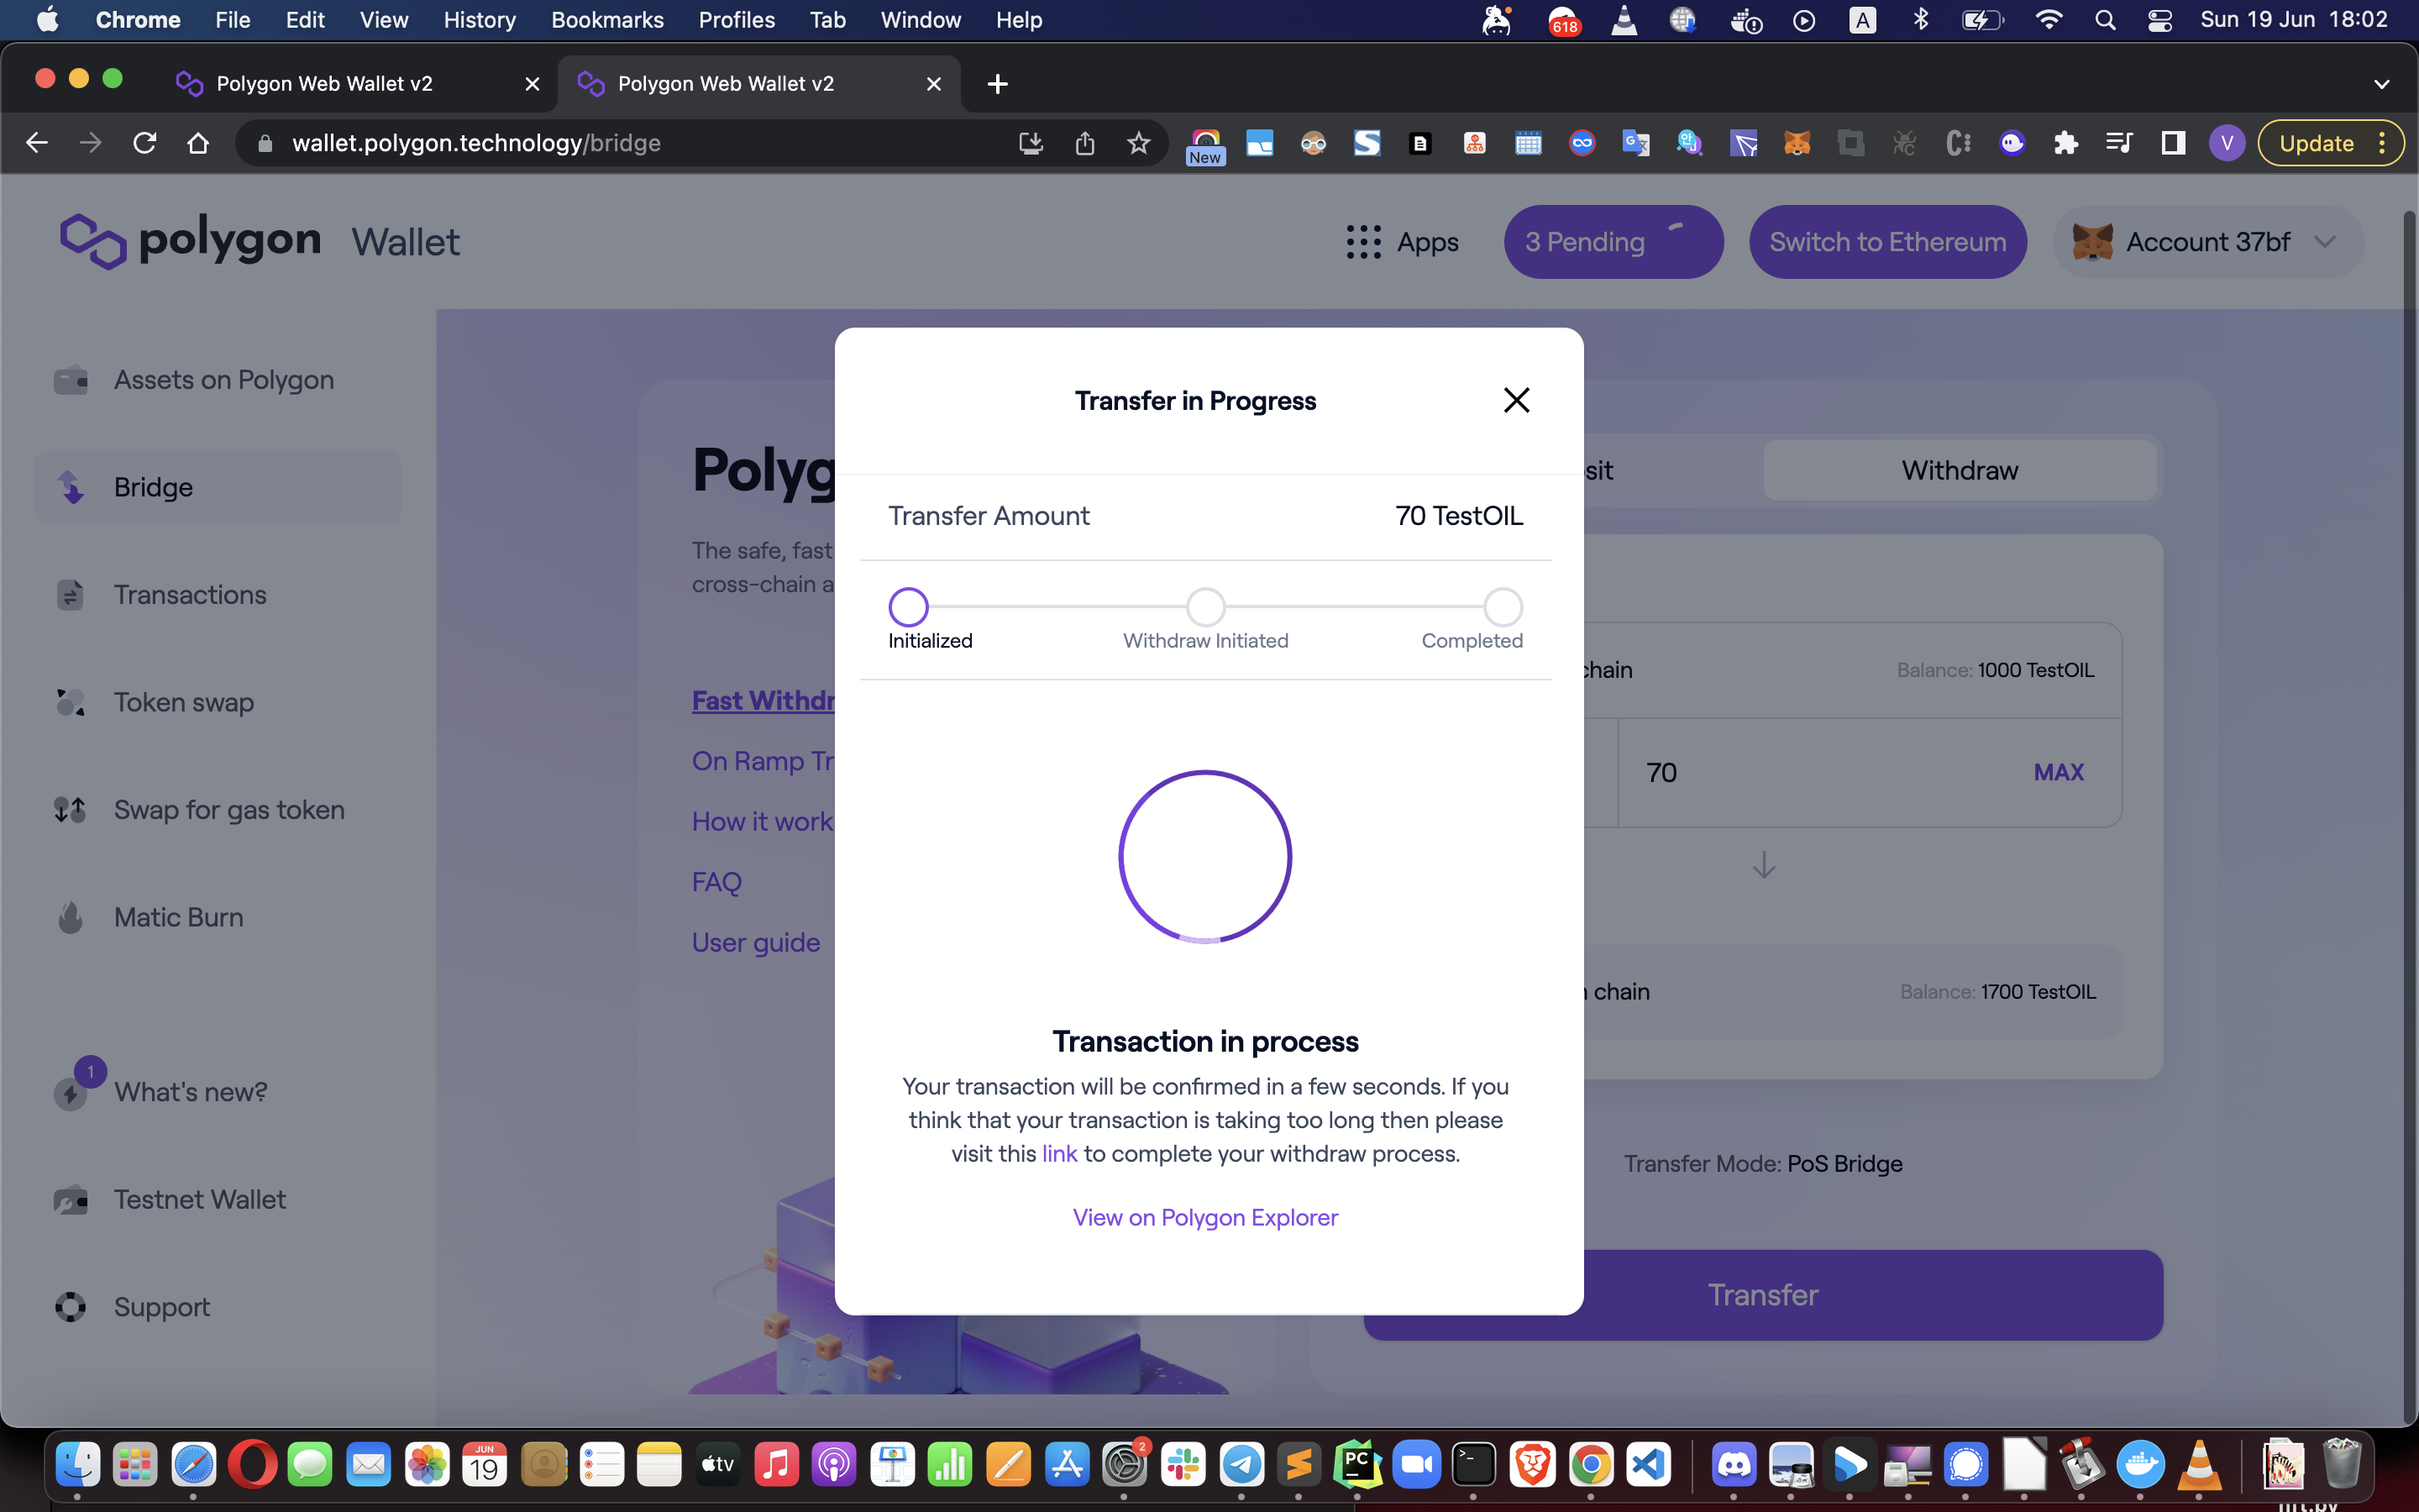Click View on Polygon Explorer link
The height and width of the screenshot is (1512, 2419).
1204,1217
